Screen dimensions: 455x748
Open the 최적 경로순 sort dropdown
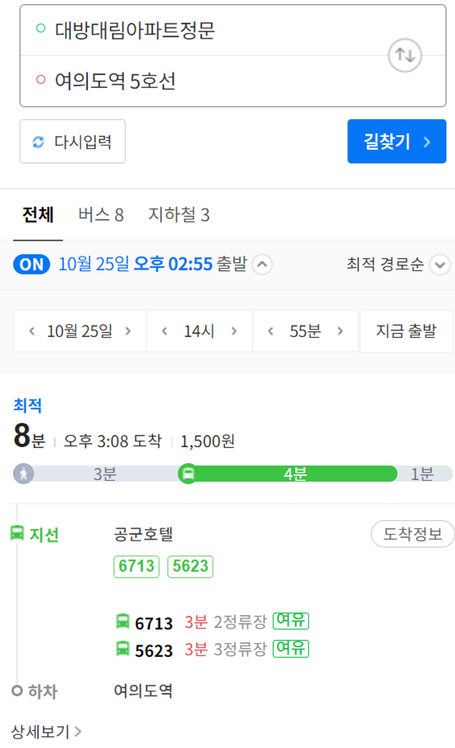398,265
